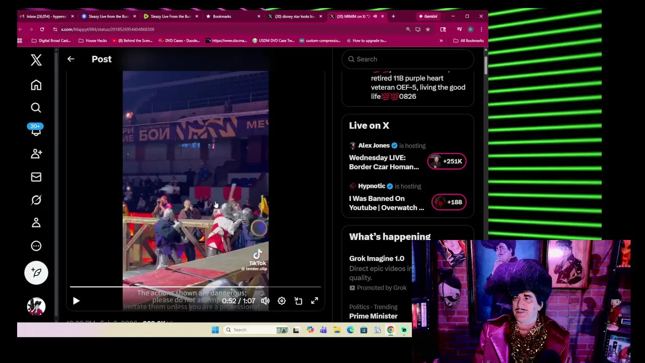Reload the page
This screenshot has width=645, height=363.
[42, 29]
